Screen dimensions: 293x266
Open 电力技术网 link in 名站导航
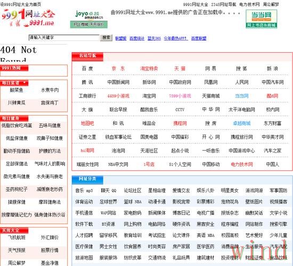[241, 164]
